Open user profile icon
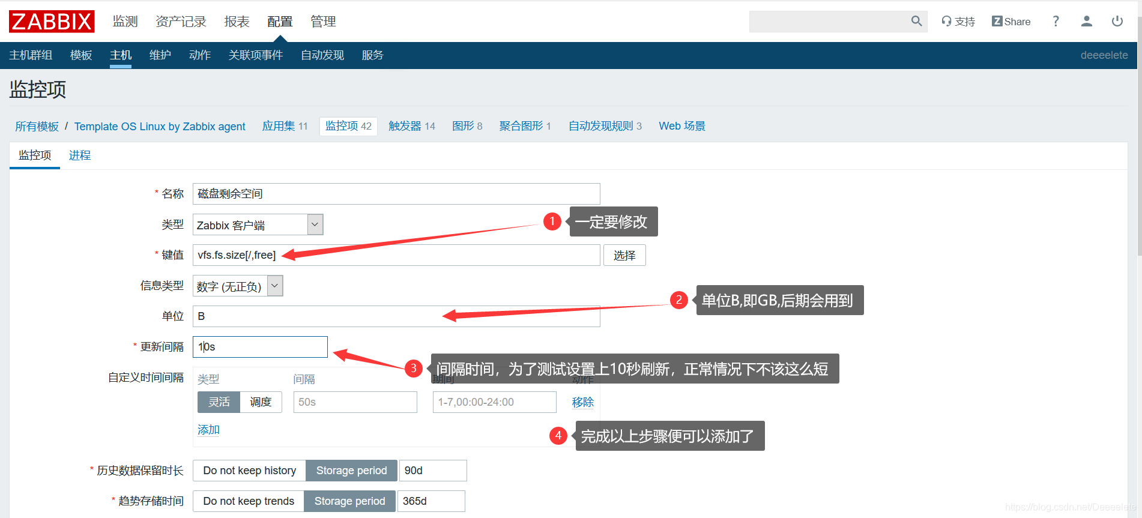 point(1086,22)
